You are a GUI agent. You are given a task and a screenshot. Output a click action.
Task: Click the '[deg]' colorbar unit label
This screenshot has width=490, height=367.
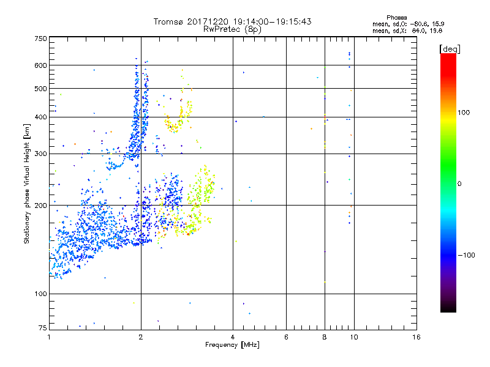(450, 49)
